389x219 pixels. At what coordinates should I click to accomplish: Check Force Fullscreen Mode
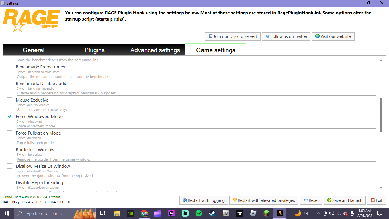click(10, 133)
